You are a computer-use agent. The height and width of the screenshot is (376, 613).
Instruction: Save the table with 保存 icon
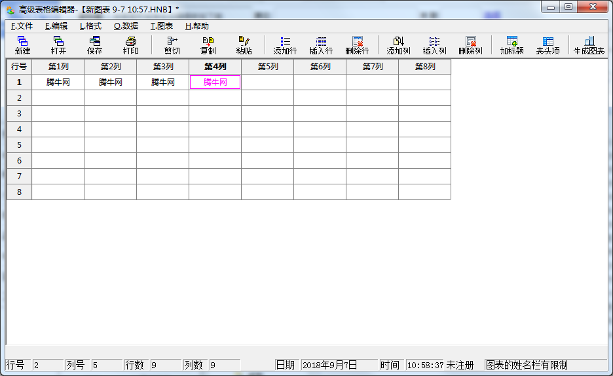(x=94, y=45)
